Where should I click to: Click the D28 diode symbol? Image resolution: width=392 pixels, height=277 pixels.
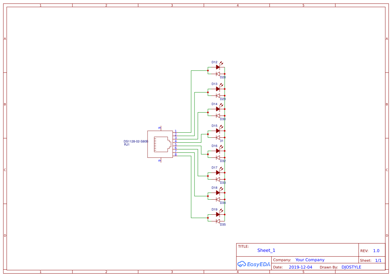pyautogui.click(x=218, y=74)
